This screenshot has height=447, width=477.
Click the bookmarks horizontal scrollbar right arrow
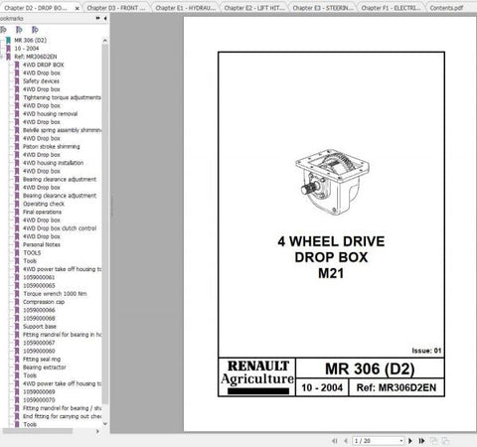click(x=97, y=431)
